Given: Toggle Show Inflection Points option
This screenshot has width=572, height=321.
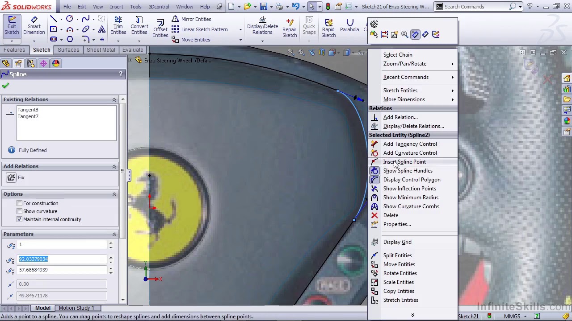Looking at the screenshot, I should [x=409, y=189].
